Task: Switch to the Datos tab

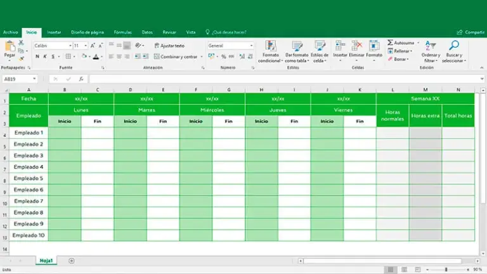Action: coord(147,32)
